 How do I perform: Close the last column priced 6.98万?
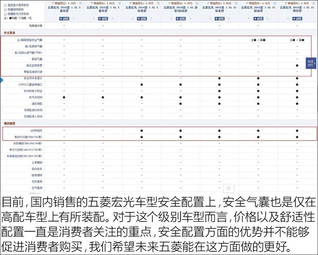pos(315,3)
